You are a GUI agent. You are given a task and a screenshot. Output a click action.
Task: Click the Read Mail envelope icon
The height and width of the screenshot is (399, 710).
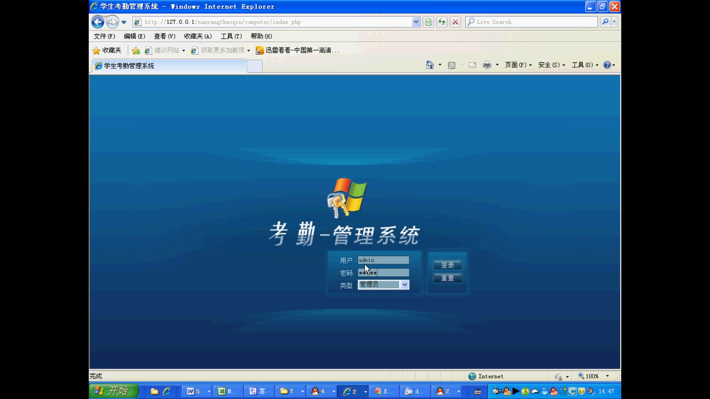pos(472,65)
